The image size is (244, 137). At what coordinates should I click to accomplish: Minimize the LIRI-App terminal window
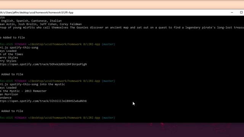(x=232, y=13)
